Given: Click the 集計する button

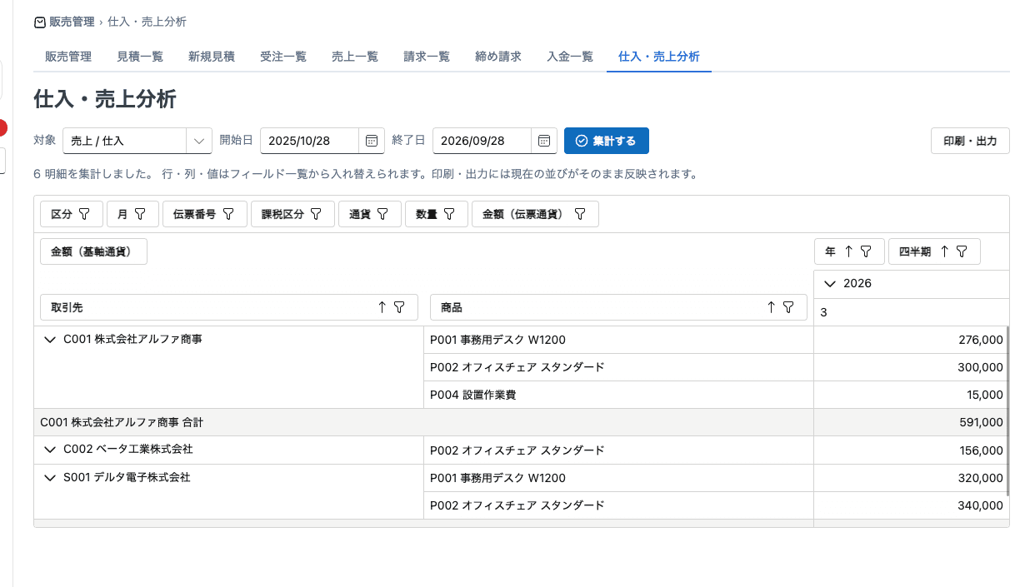Looking at the screenshot, I should [x=607, y=141].
